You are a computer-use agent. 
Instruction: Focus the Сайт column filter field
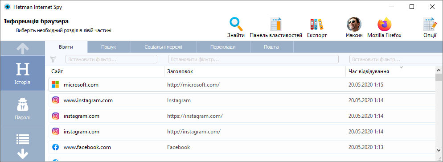click(111, 59)
